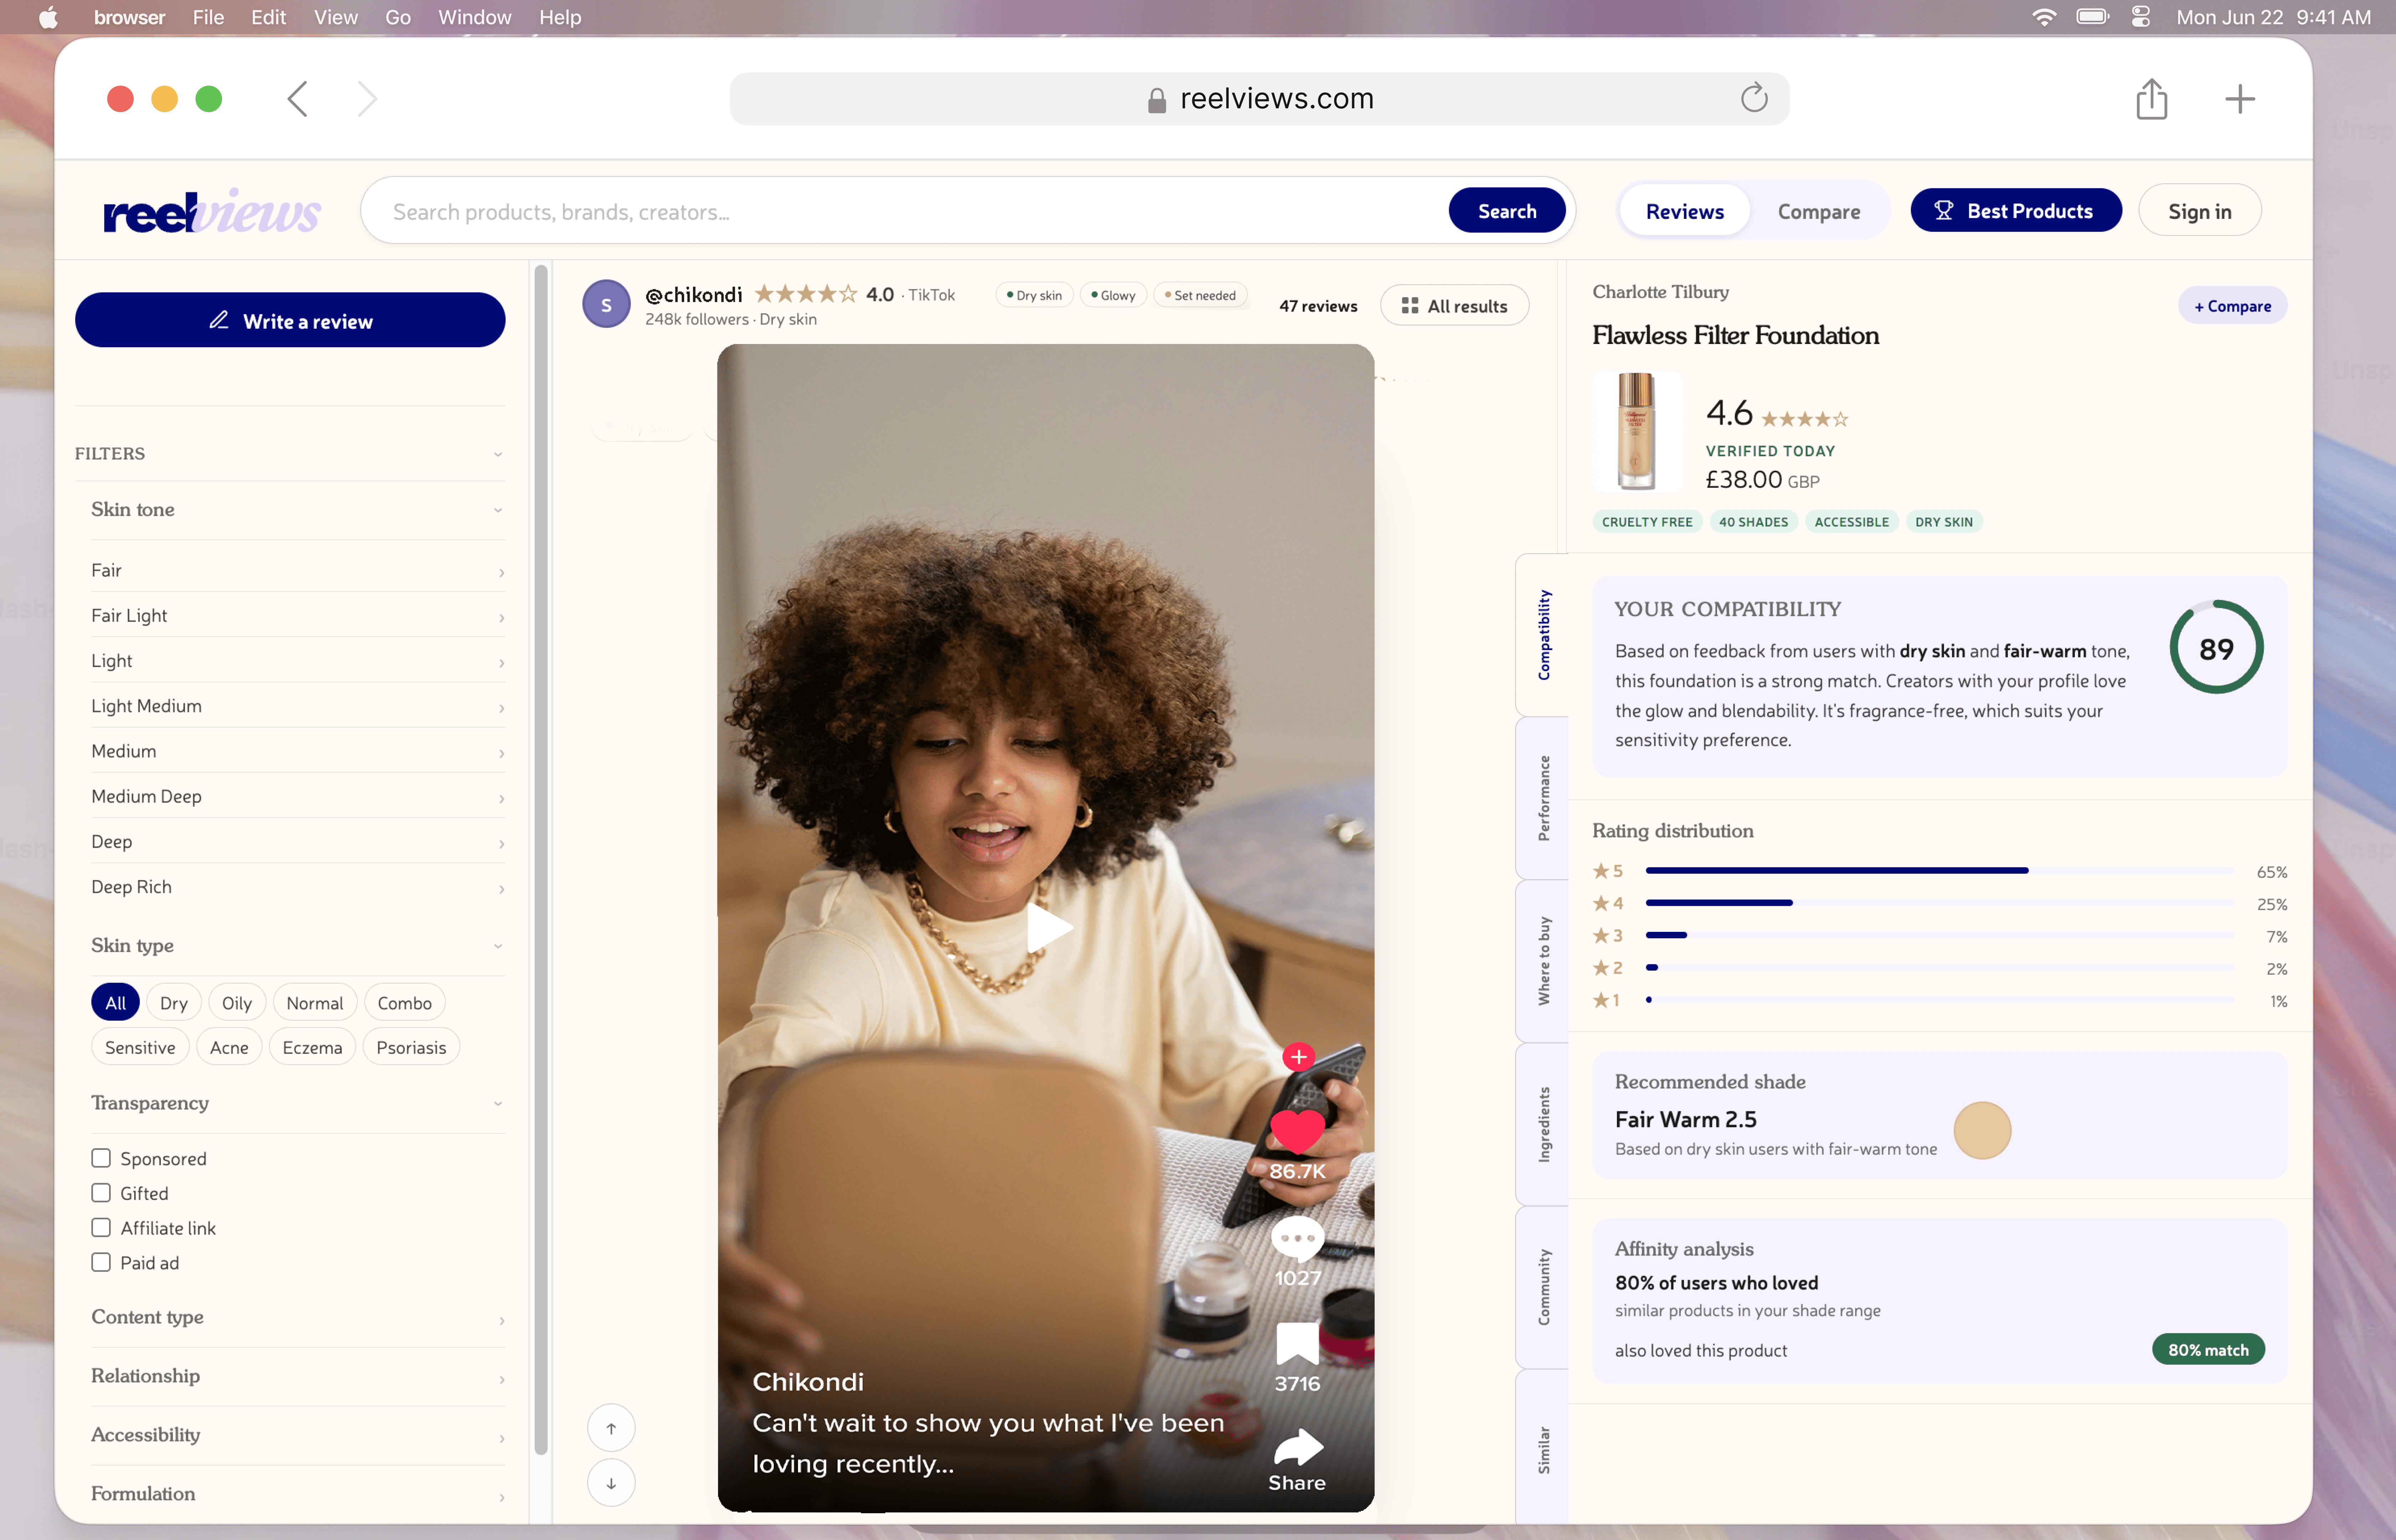The image size is (2396, 1540).
Task: Reload the page in address bar
Action: (1754, 98)
